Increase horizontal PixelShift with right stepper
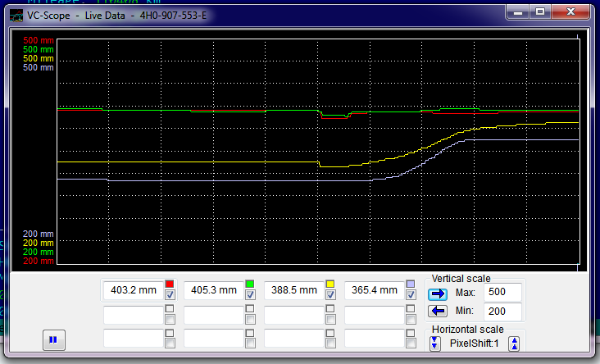The height and width of the screenshot is (364, 600). click(514, 344)
